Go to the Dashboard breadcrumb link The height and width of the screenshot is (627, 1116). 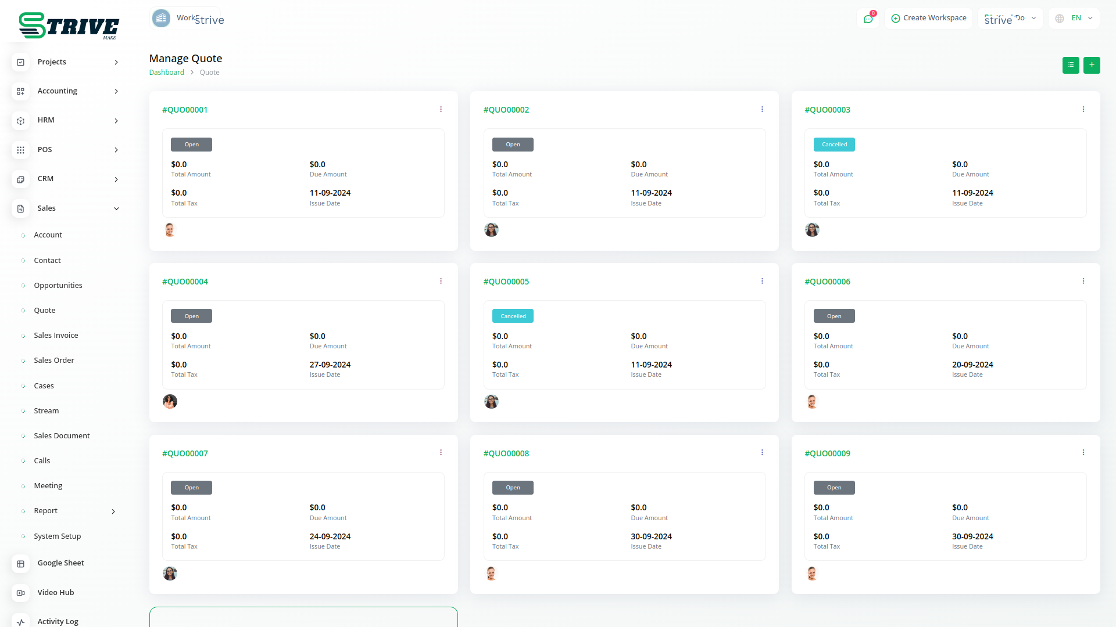[x=166, y=73]
